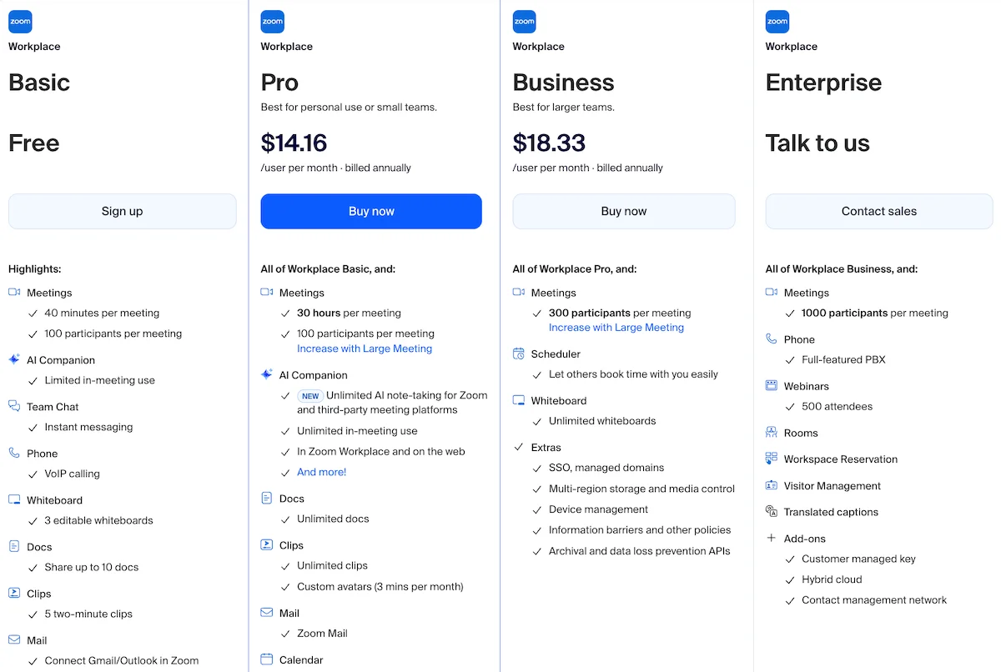Click Contact sales for Enterprise
The image size is (1001, 672).
click(878, 211)
